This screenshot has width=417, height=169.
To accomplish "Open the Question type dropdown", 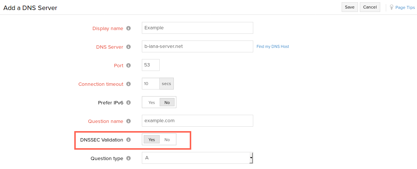I will 197,158.
